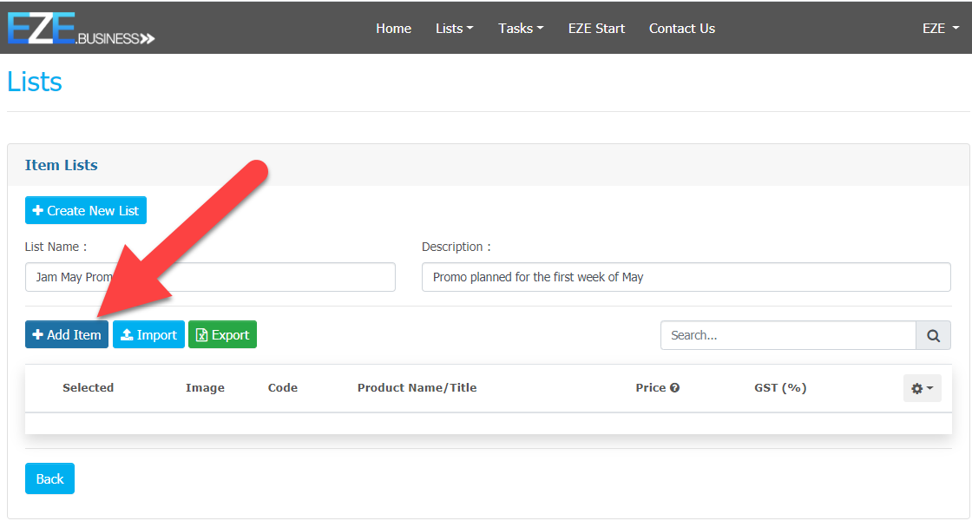Screen dimensions: 972x521
Task: Click the Price help question mark icon
Action: (674, 388)
